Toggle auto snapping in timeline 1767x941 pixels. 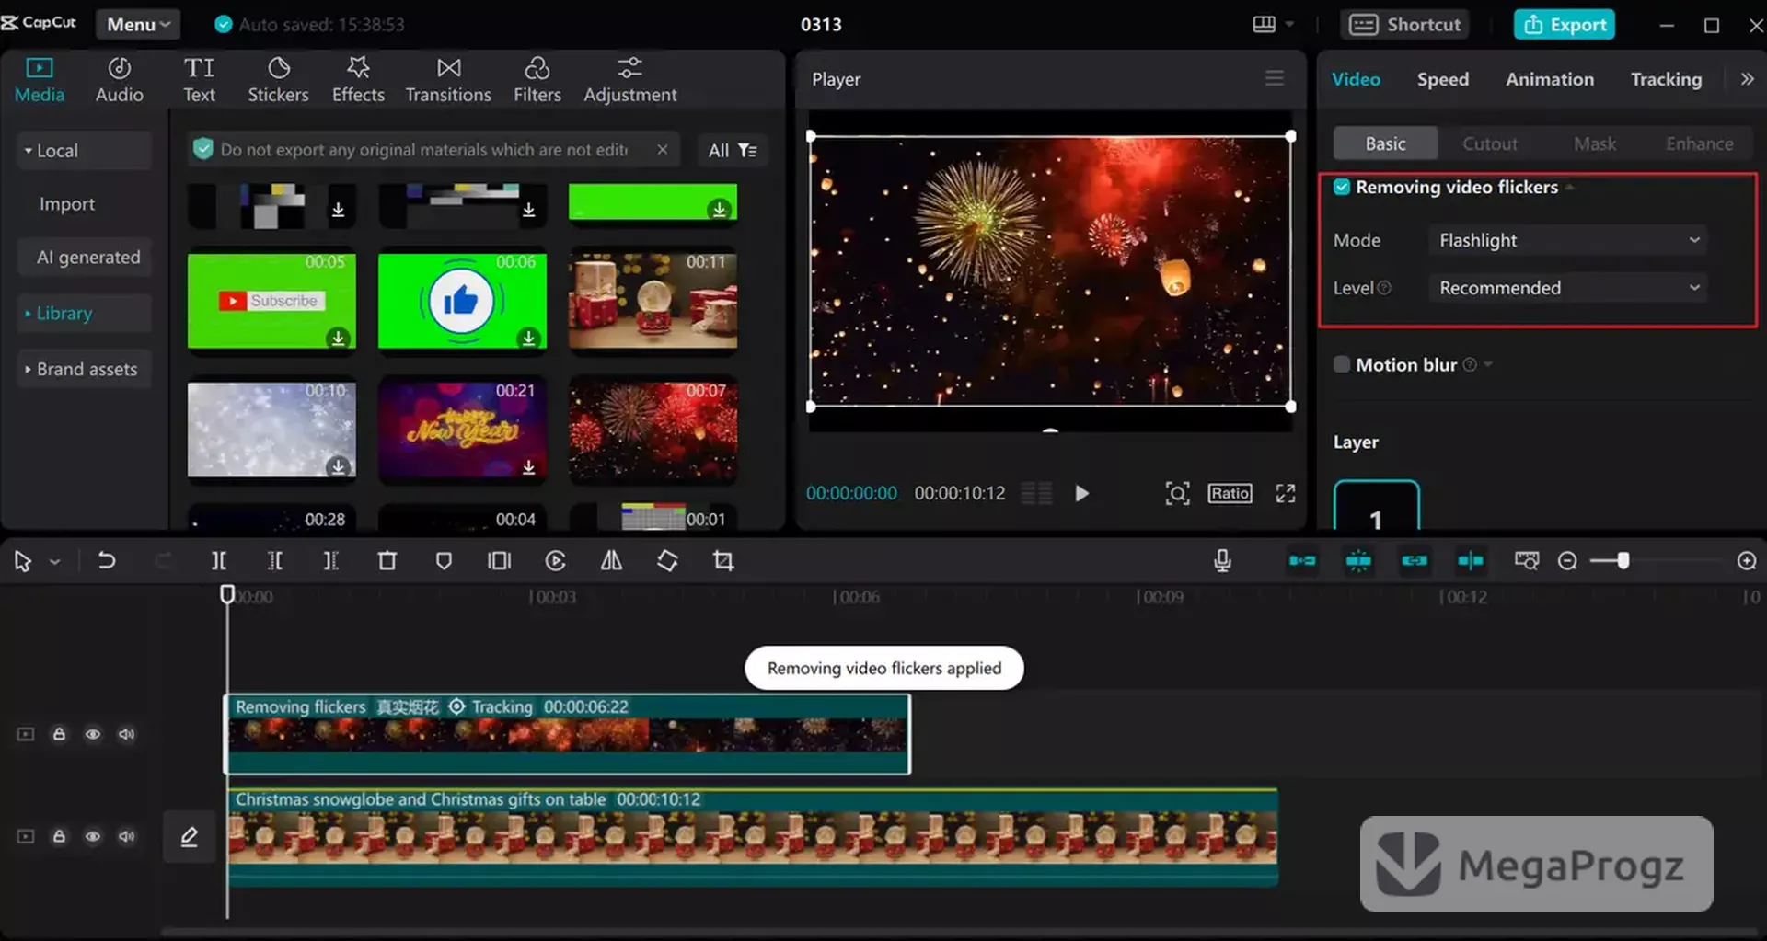tap(1358, 560)
